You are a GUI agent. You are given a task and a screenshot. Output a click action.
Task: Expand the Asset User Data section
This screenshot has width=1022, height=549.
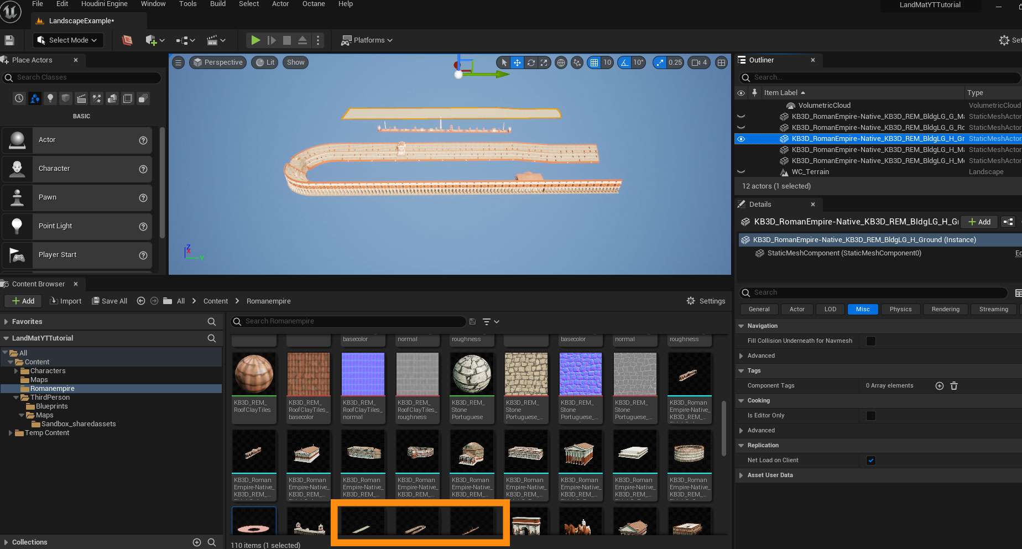pyautogui.click(x=741, y=475)
